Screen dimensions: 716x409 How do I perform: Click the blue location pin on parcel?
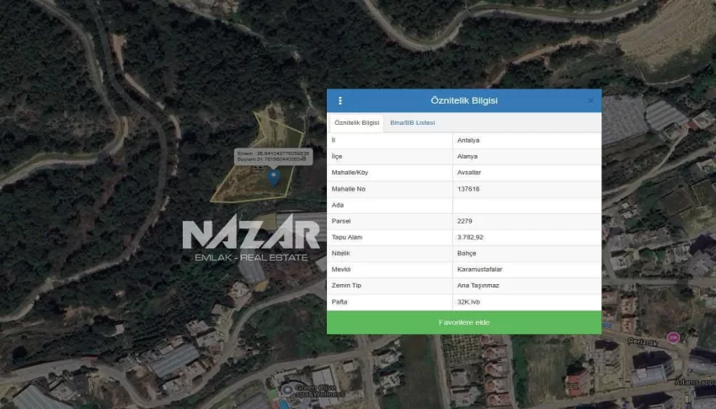(273, 177)
